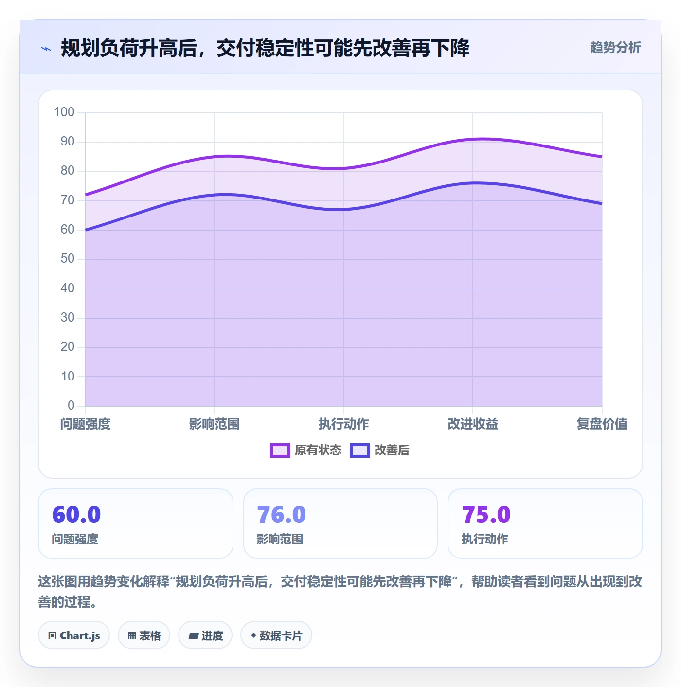Click the 问题强度 x-axis label

(86, 424)
